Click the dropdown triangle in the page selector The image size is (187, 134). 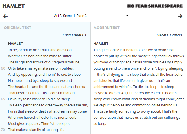pos(127,16)
